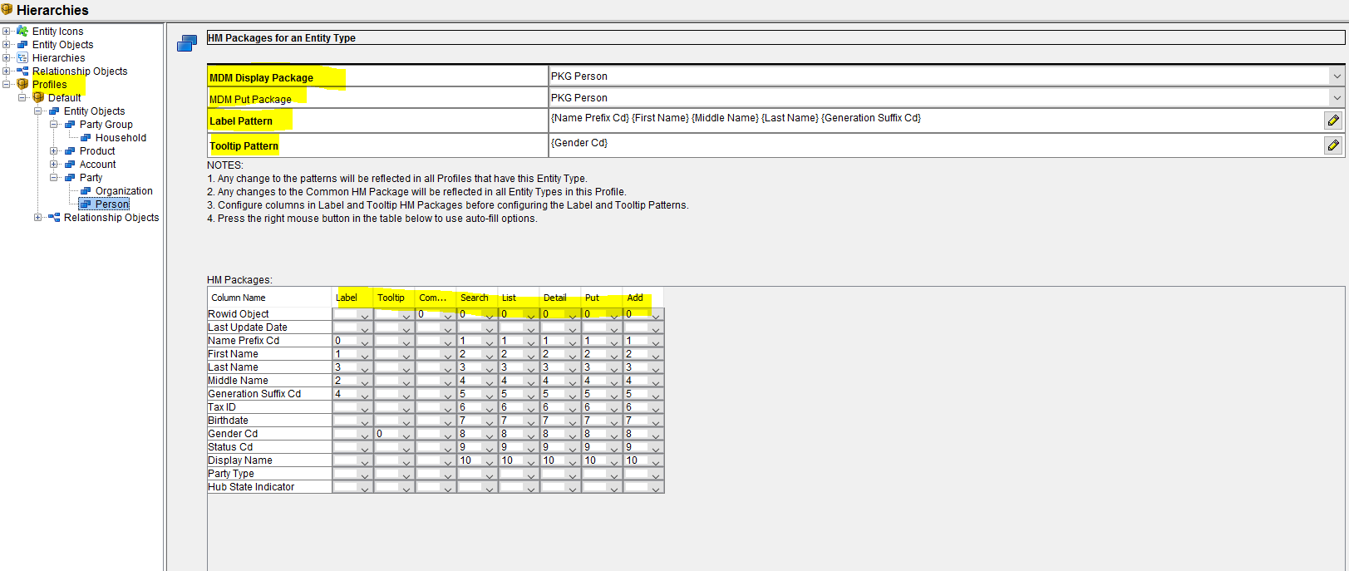Click the Profiles node icon
Image resolution: width=1349 pixels, height=571 pixels.
pos(22,85)
